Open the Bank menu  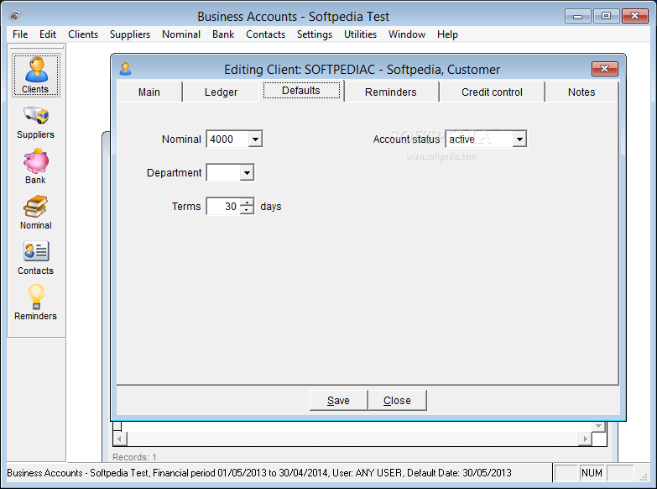(x=223, y=34)
